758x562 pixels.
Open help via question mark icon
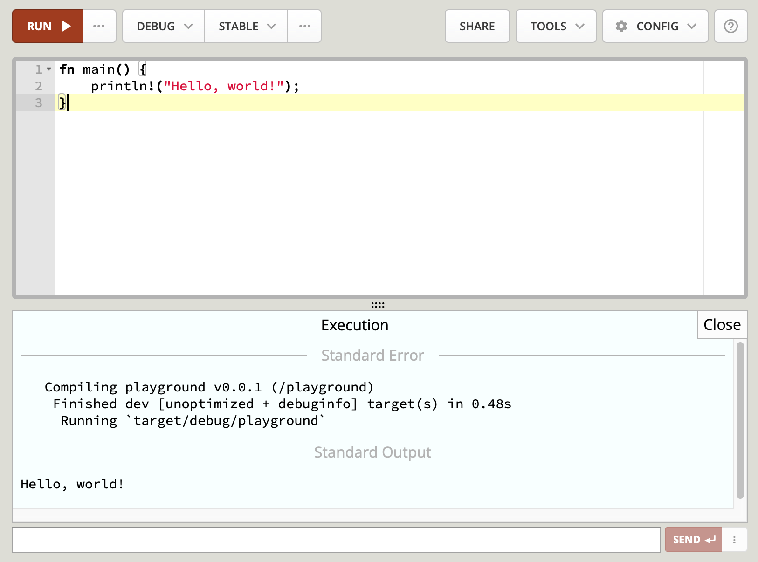click(730, 26)
